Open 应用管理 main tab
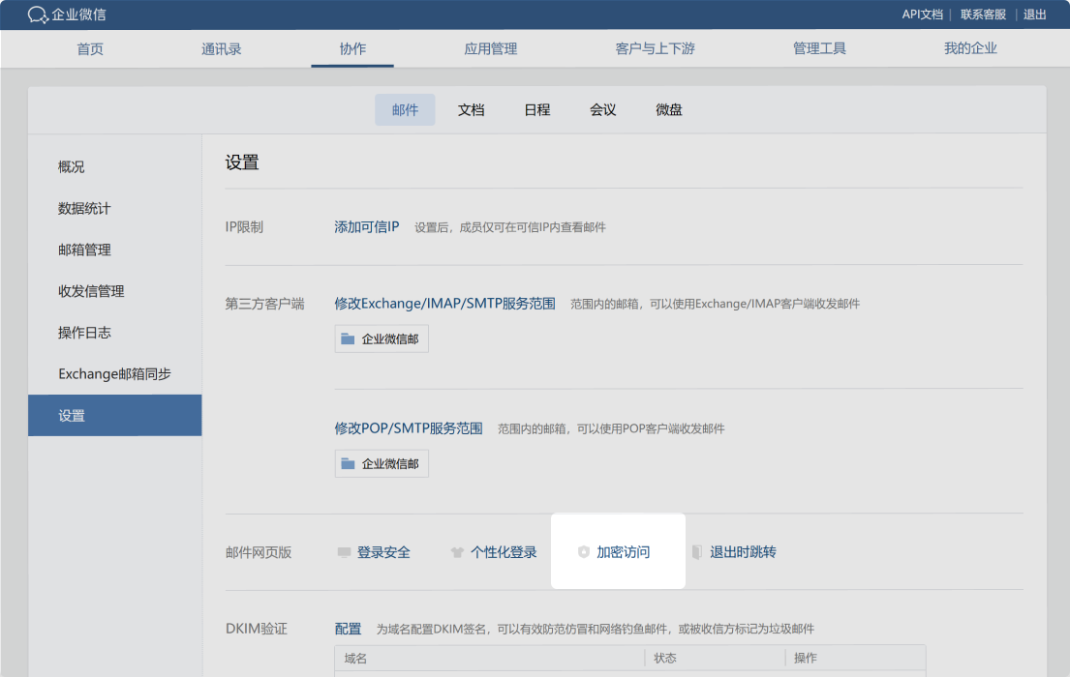Image resolution: width=1070 pixels, height=677 pixels. tap(491, 49)
